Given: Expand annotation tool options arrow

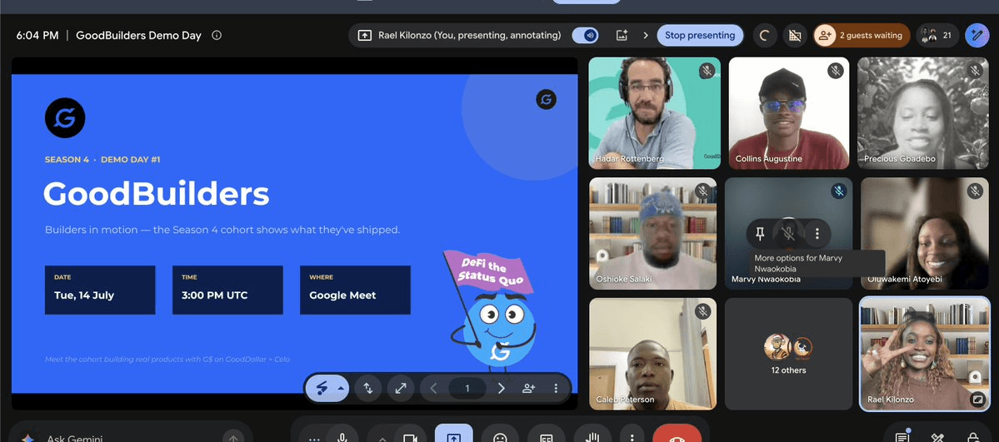Looking at the screenshot, I should [341, 389].
